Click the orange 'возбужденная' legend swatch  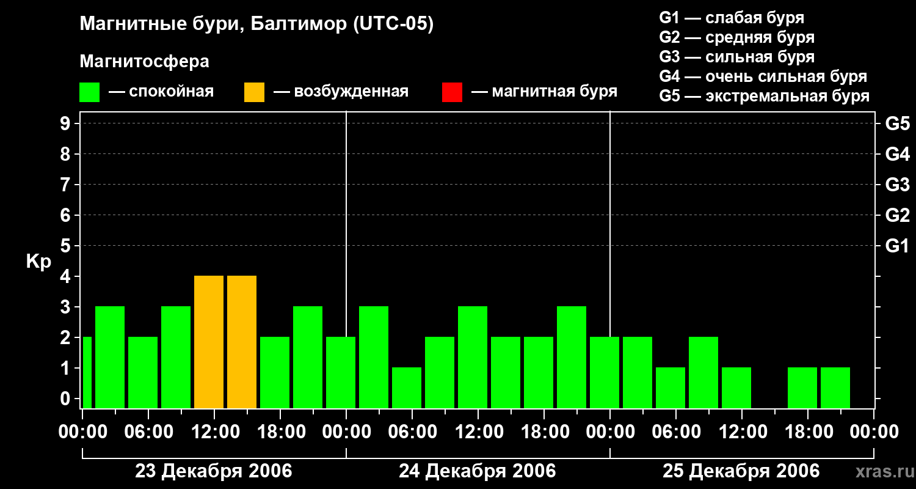[254, 92]
